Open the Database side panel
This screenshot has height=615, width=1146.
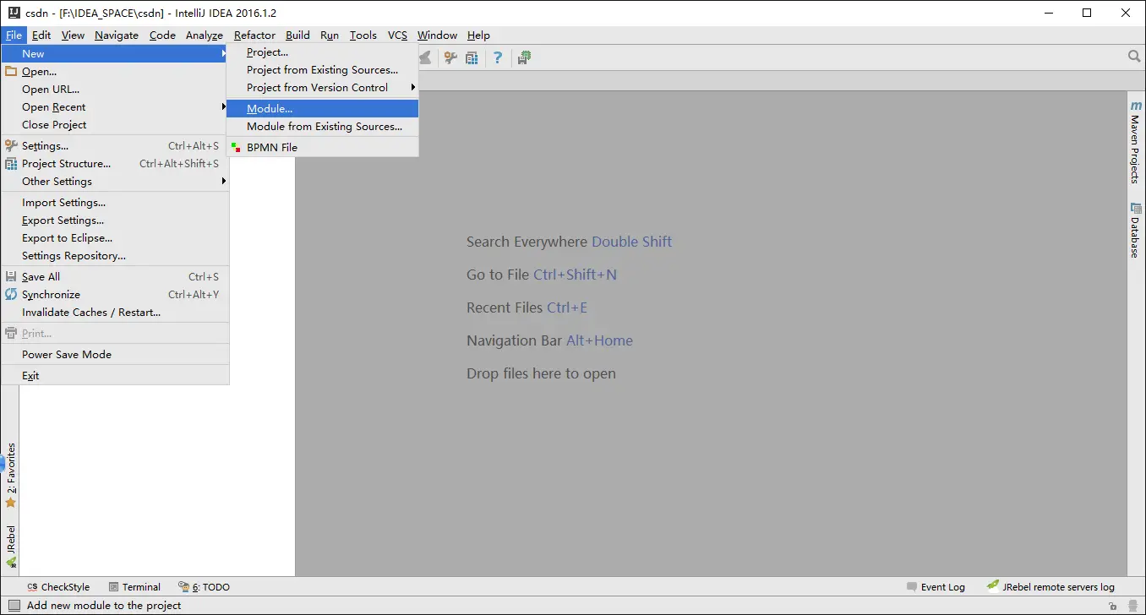click(1136, 231)
